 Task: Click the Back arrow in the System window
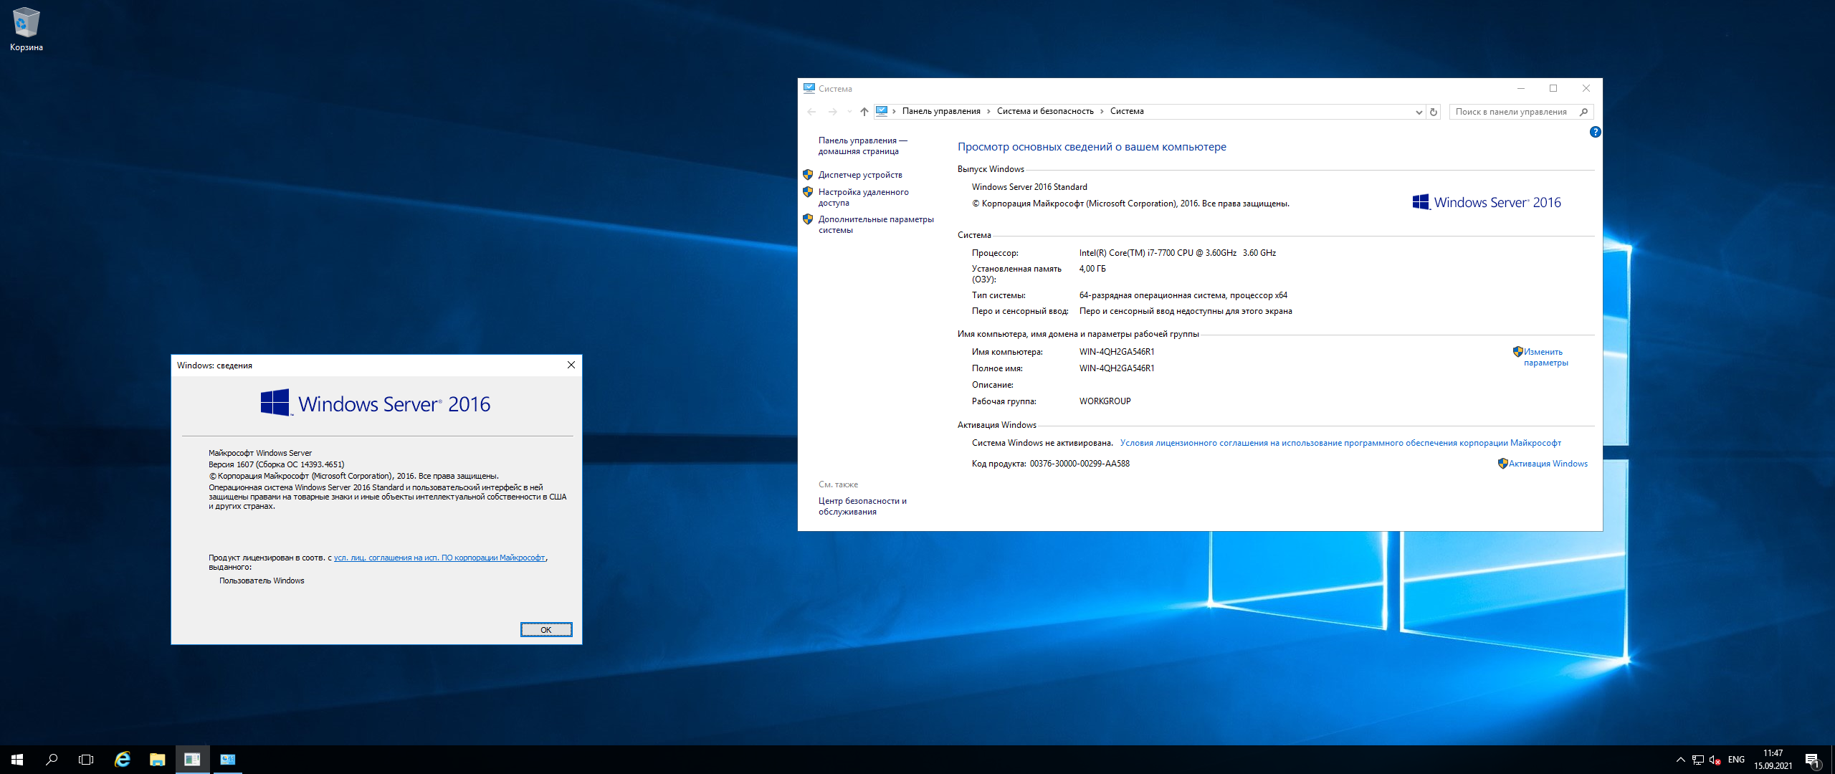pyautogui.click(x=811, y=112)
